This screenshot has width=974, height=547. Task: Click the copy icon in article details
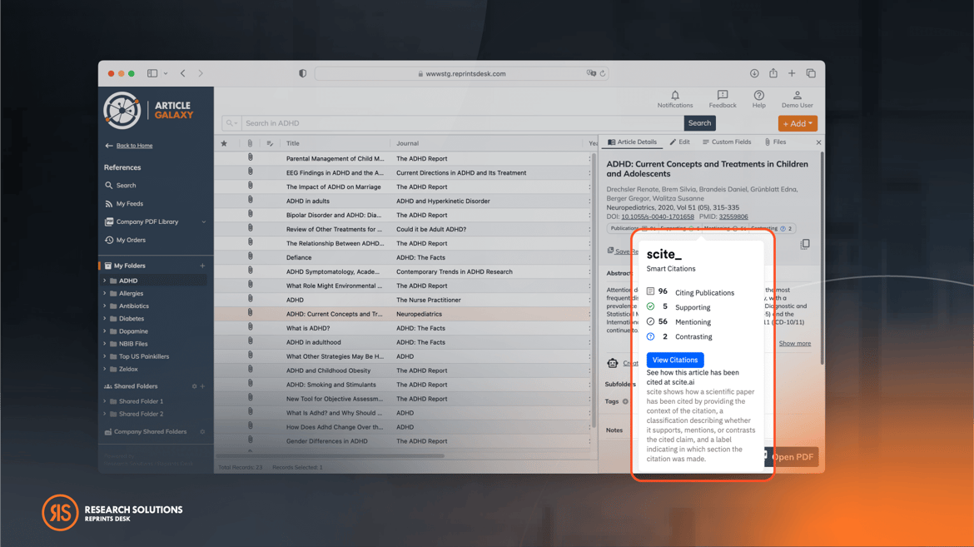pos(804,245)
